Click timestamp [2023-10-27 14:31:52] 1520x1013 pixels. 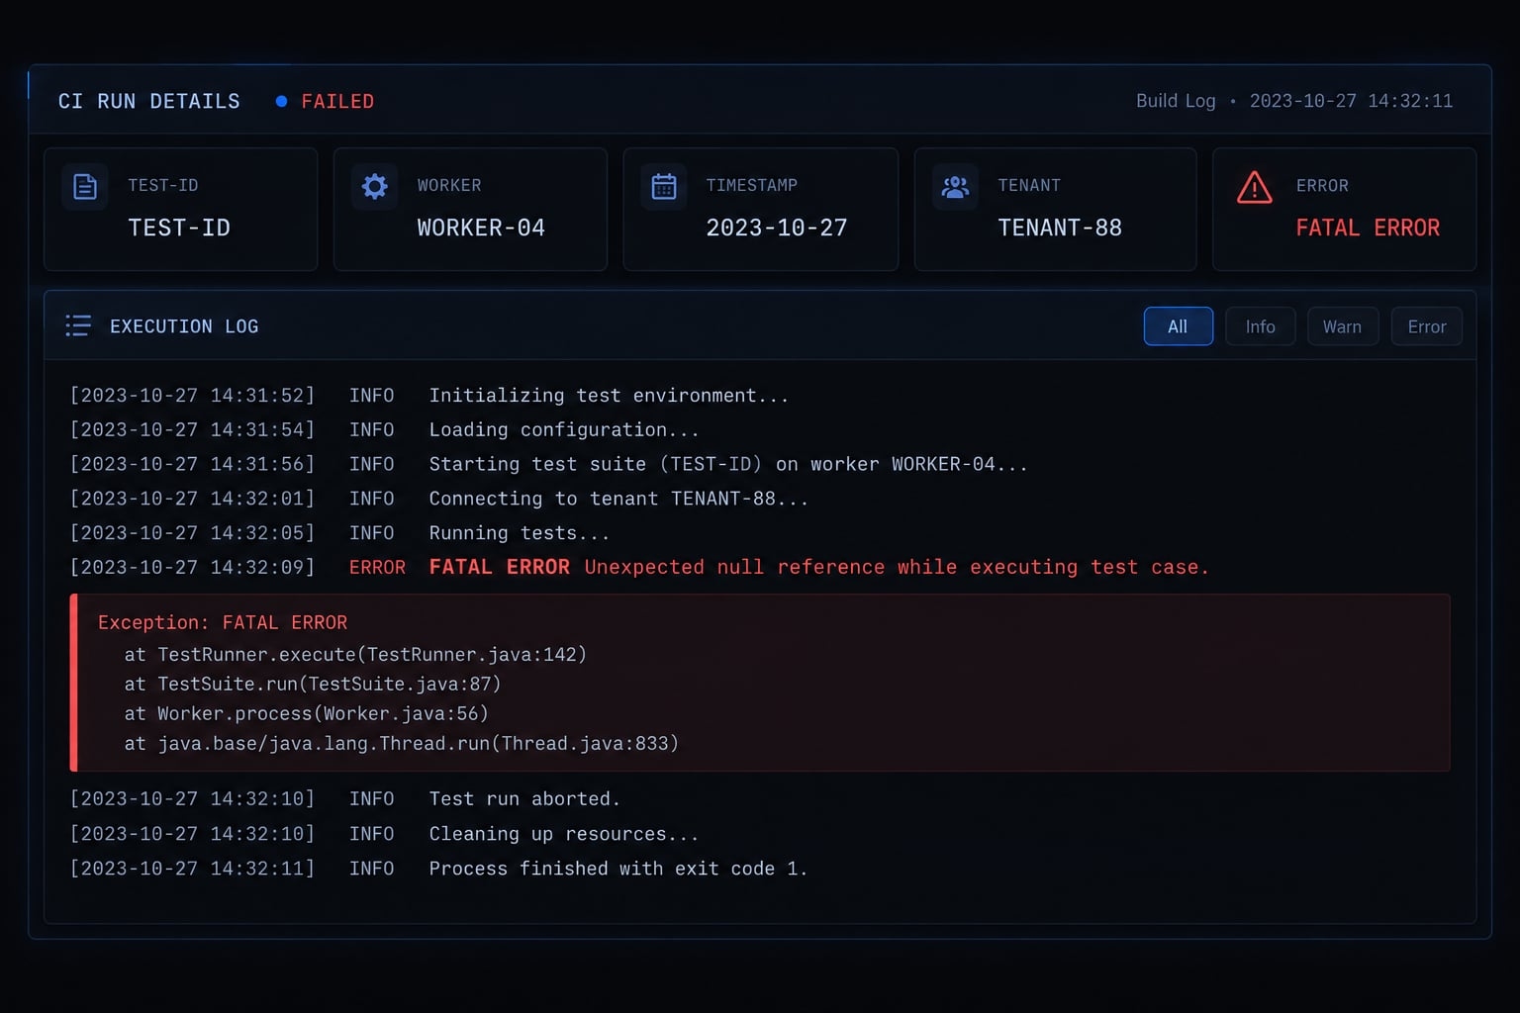coord(192,396)
